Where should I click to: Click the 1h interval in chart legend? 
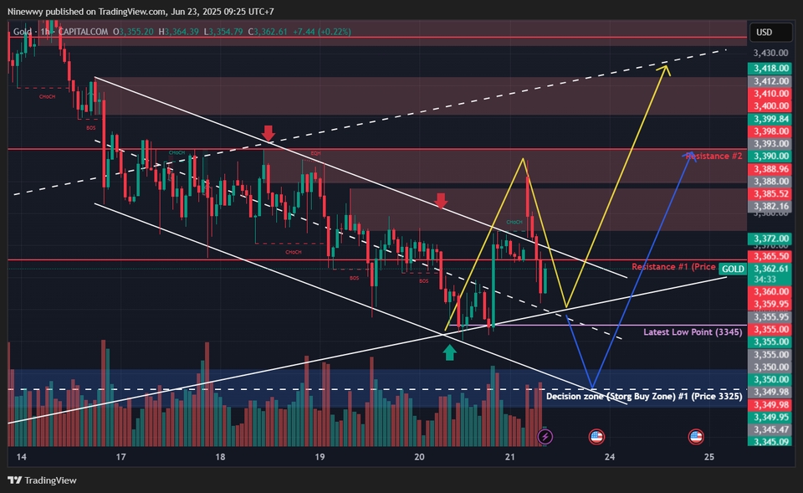click(43, 32)
